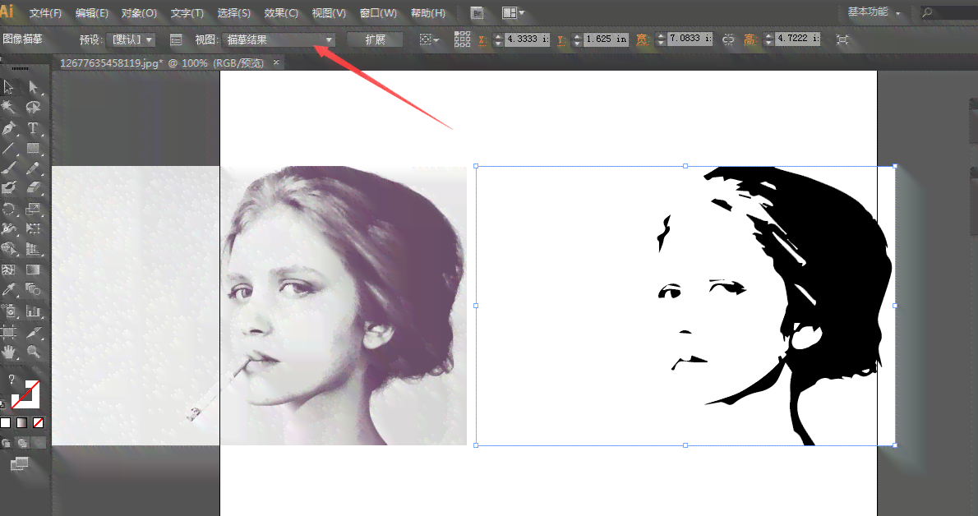Open the 对象(O) menu
Image resolution: width=978 pixels, height=516 pixels.
139,12
